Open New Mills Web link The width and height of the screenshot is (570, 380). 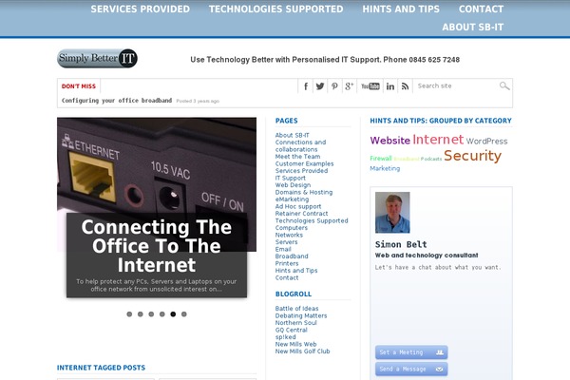[295, 344]
